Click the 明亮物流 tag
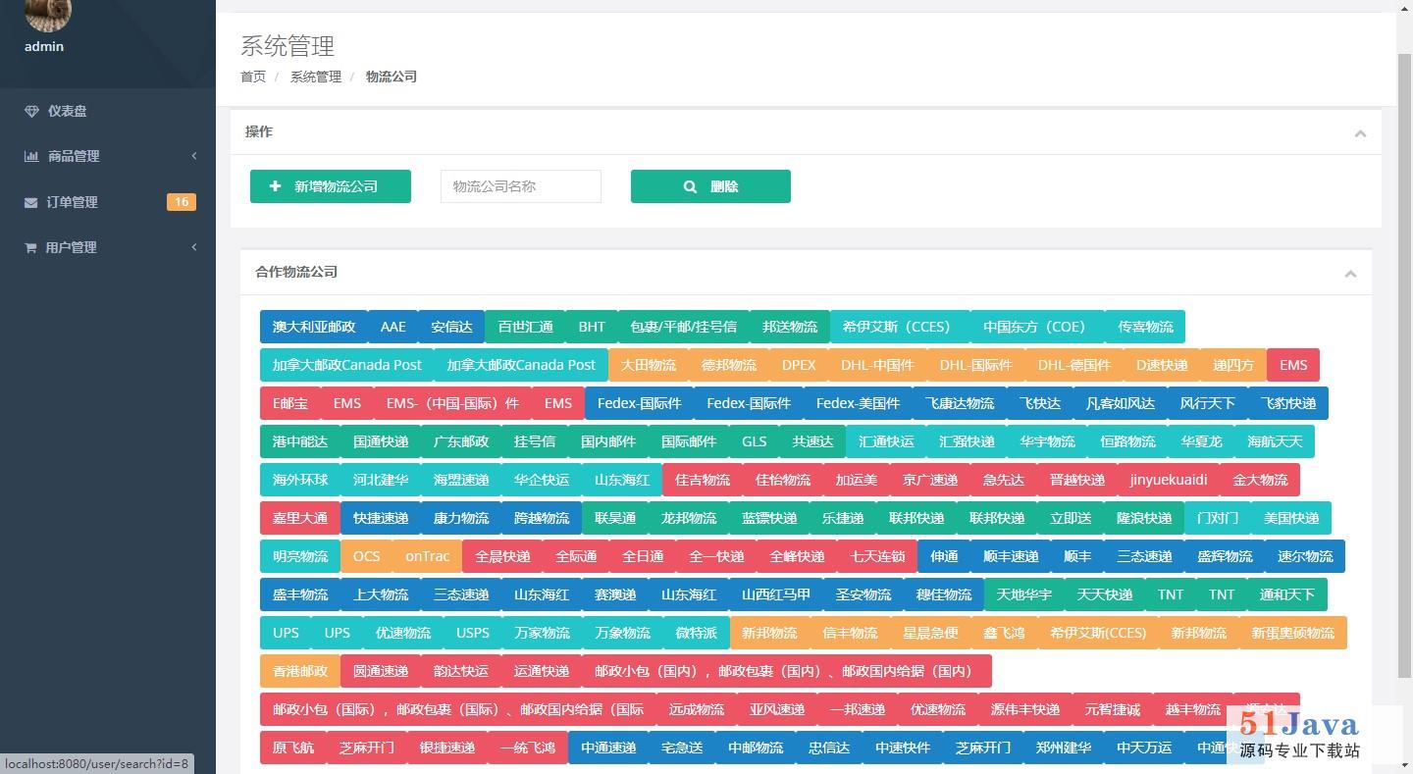 (x=300, y=556)
